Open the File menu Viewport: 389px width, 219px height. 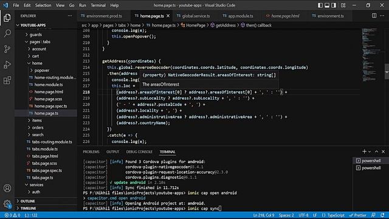[x=16, y=5]
